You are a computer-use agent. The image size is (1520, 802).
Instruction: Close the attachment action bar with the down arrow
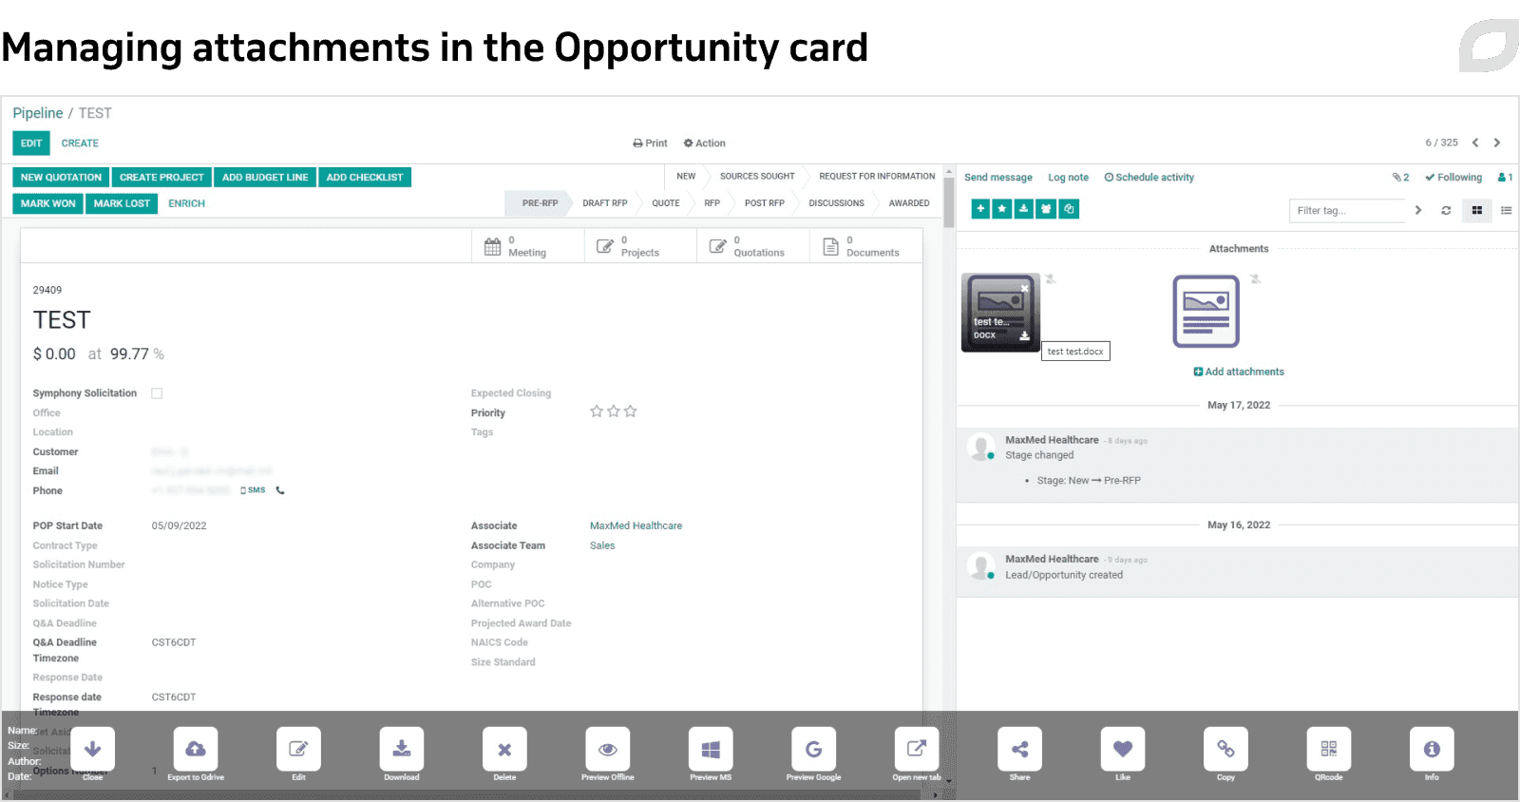[92, 749]
